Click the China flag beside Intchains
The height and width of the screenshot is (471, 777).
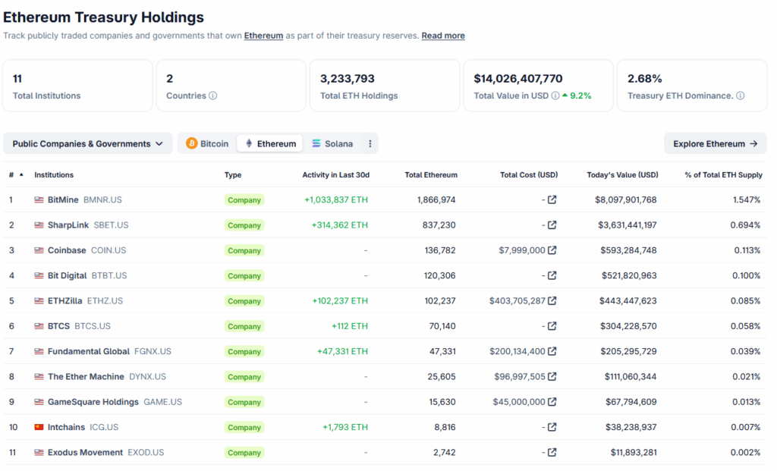click(39, 427)
